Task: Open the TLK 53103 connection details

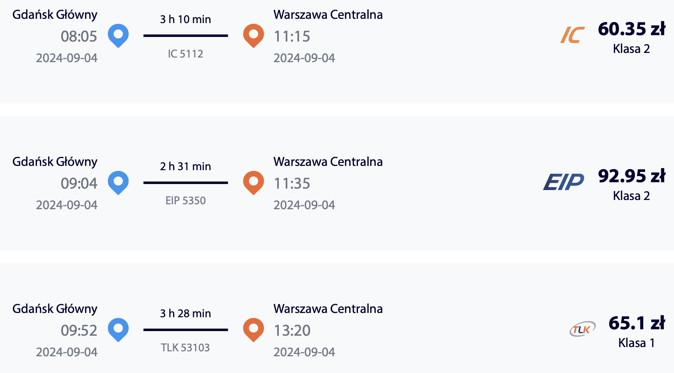Action: (185, 347)
